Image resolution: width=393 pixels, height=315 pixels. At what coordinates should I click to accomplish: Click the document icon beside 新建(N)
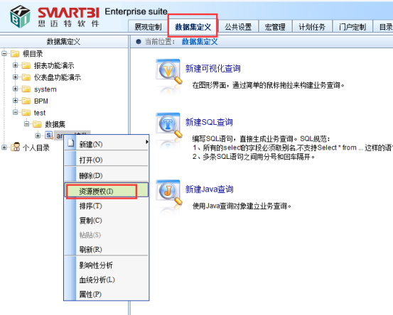point(71,143)
